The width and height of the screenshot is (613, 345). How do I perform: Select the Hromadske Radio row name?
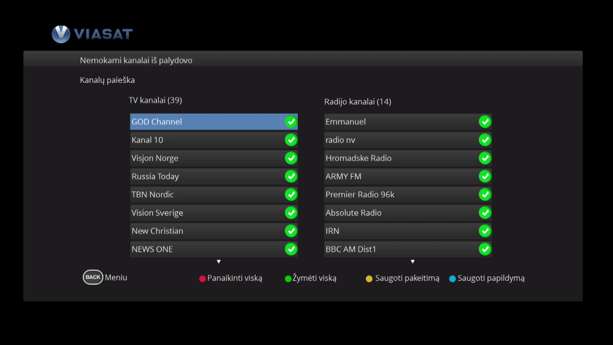pyautogui.click(x=359, y=158)
